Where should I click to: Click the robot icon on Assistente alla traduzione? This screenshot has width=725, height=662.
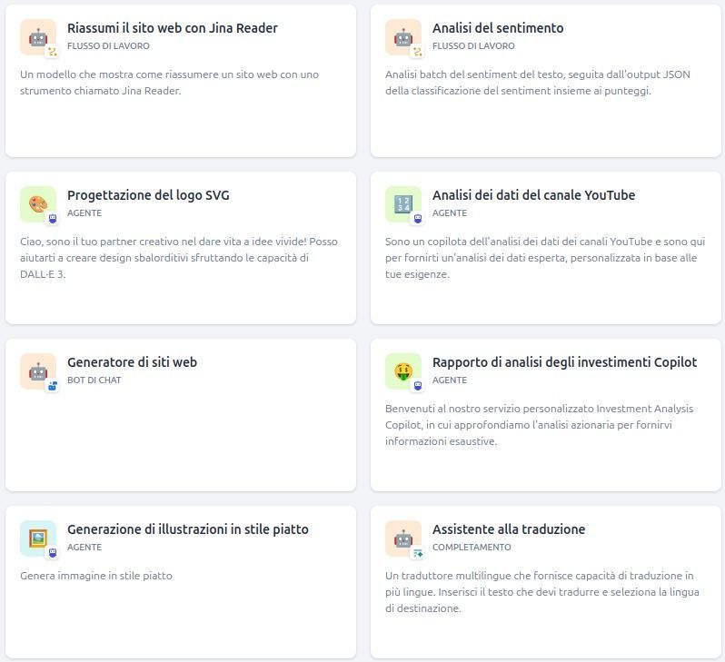(402, 538)
